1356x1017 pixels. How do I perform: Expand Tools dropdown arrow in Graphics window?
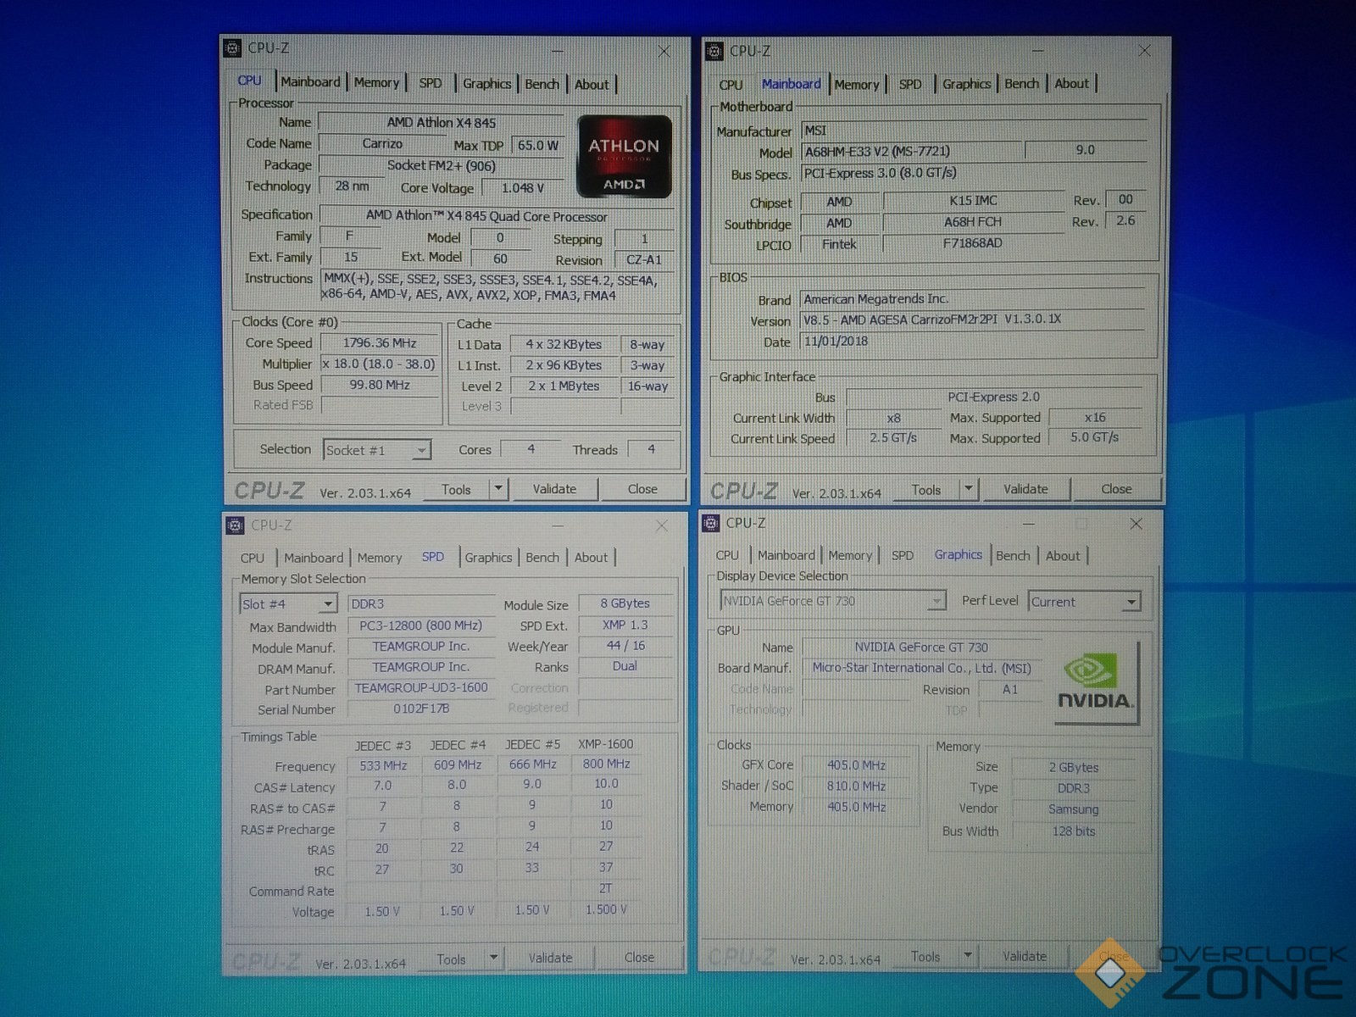coord(968,956)
